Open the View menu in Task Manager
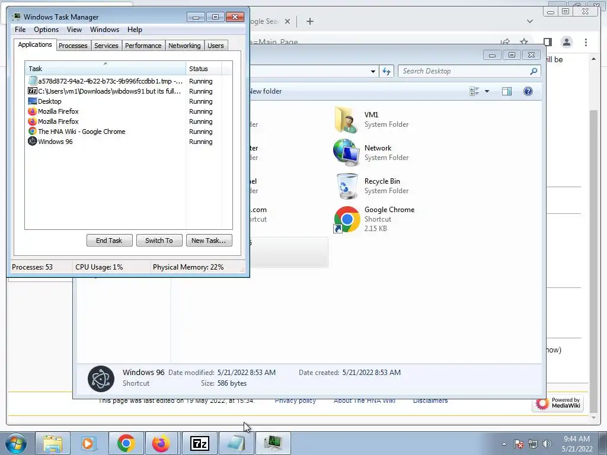This screenshot has width=607, height=455. [x=74, y=30]
